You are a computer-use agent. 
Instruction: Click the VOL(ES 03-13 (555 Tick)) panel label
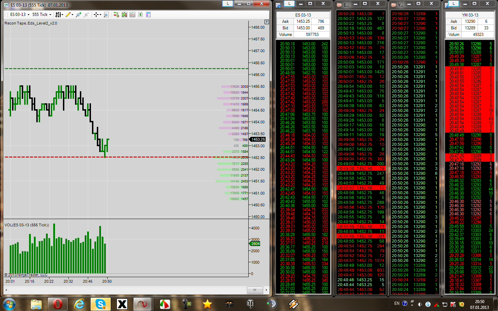coord(27,225)
